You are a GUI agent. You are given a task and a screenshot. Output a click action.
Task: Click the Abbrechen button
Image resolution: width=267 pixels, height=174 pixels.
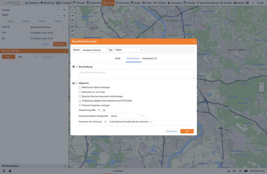tap(172, 131)
